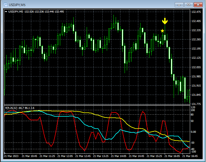Screen dimensions: 206x162
Task: Maximize the USDJPY,M5 chart window
Action: [189, 5]
